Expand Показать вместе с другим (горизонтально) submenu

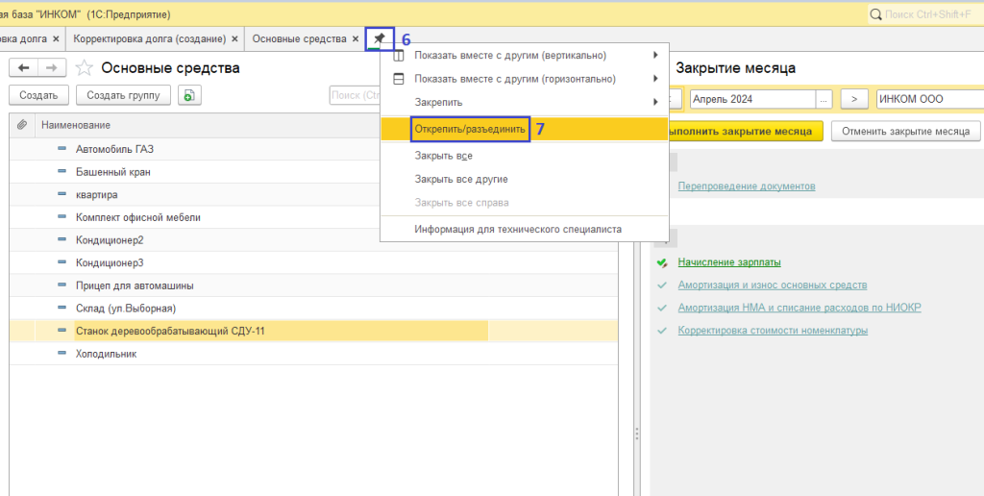(655, 79)
